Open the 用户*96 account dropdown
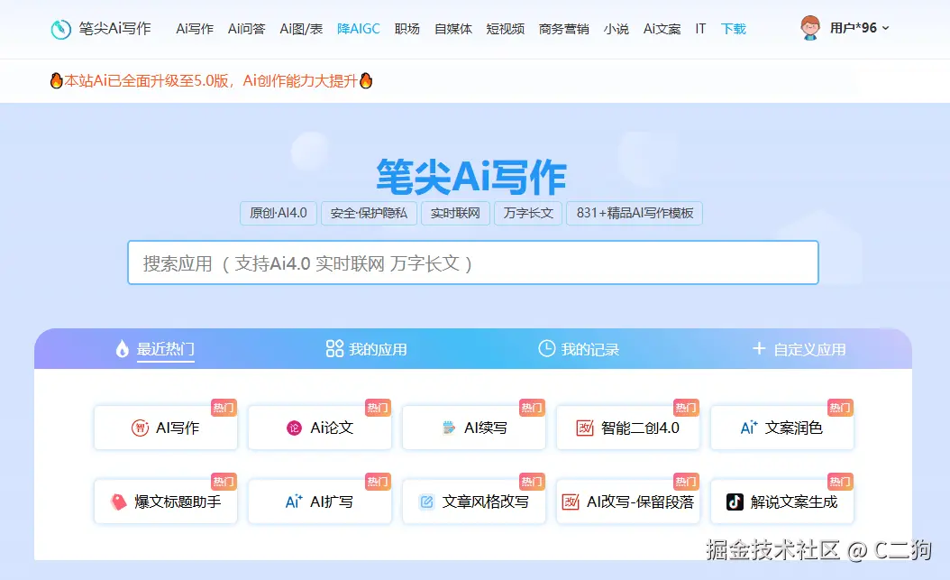Viewport: 950px width, 580px height. point(859,28)
